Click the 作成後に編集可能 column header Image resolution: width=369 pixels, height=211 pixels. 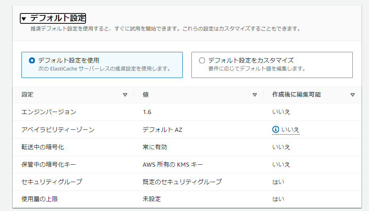point(296,95)
